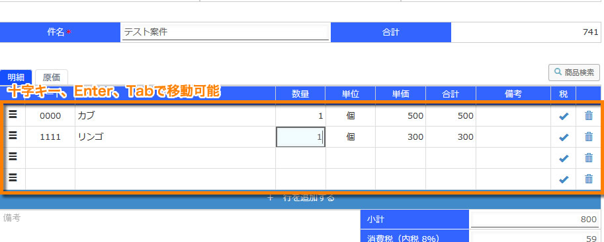Click the drag handle on the カブ row

click(x=13, y=115)
